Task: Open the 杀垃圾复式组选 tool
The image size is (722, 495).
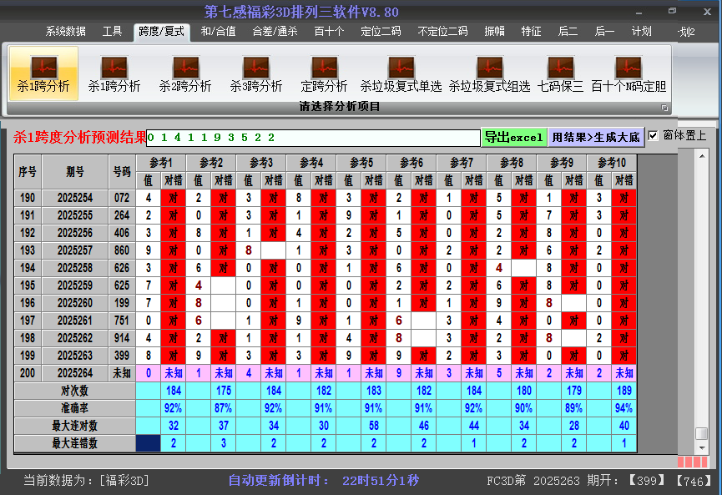Action: click(x=489, y=73)
